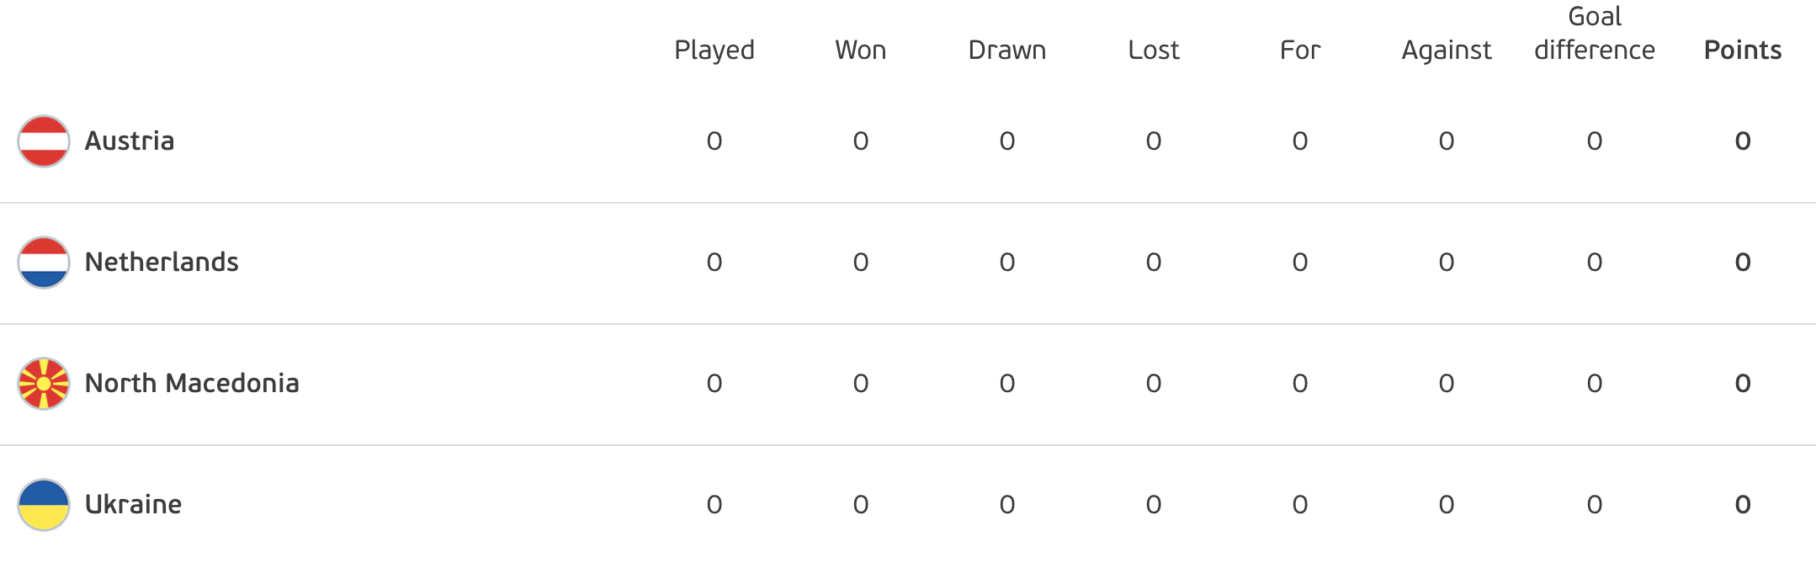
Task: Open the North Macedonia team link
Action: pyautogui.click(x=192, y=383)
